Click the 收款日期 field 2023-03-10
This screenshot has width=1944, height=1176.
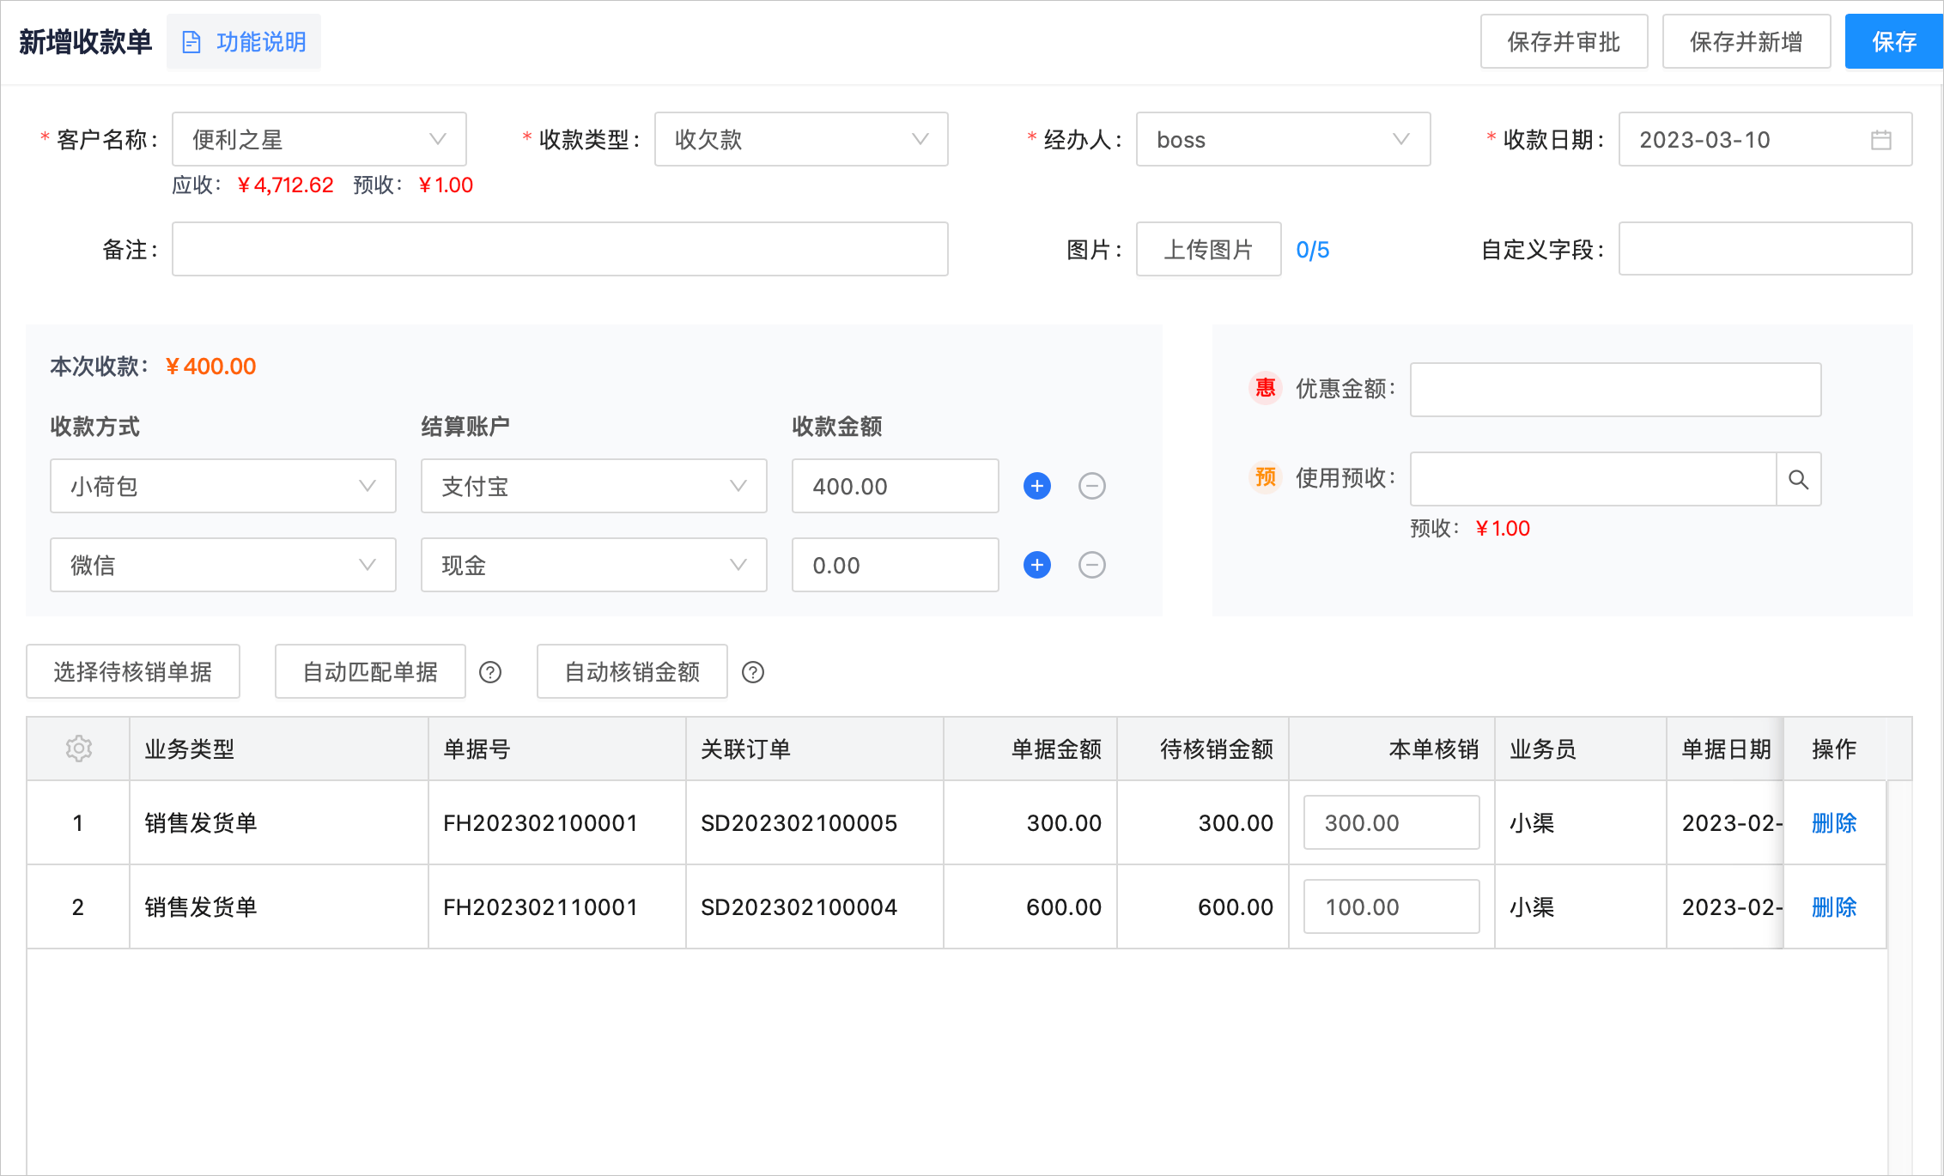[x=1765, y=139]
